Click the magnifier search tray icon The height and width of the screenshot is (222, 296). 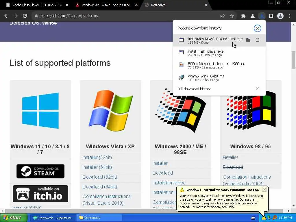(275, 218)
